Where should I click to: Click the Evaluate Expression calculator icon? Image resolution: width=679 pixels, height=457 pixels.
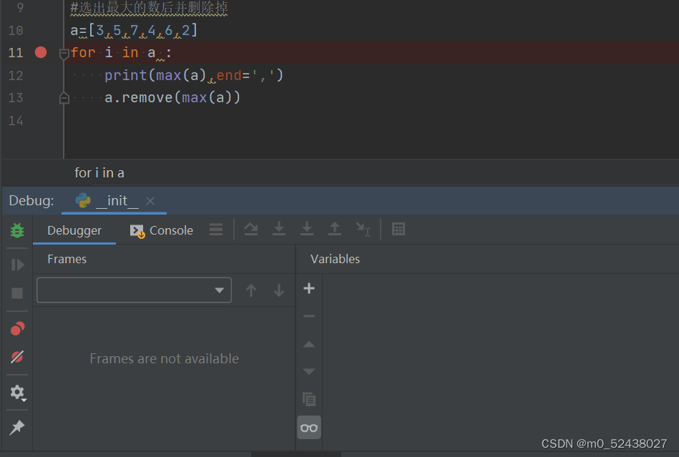[399, 229]
